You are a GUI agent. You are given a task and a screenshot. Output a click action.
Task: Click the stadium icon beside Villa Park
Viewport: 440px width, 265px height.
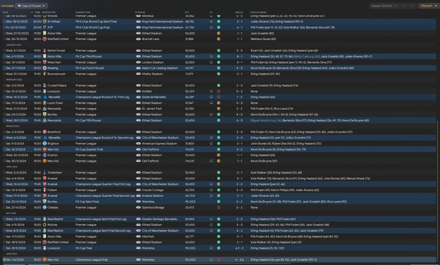[138, 236]
